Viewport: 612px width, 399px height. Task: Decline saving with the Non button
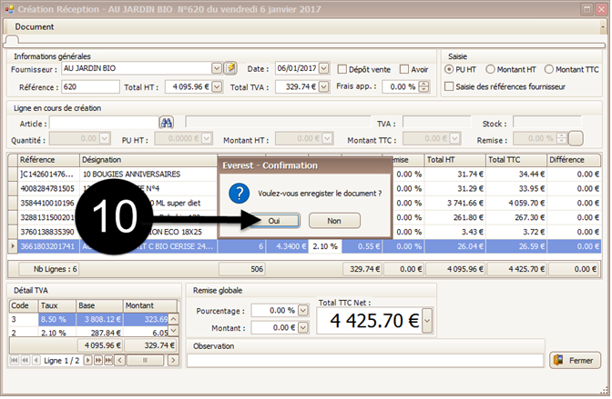tap(334, 221)
